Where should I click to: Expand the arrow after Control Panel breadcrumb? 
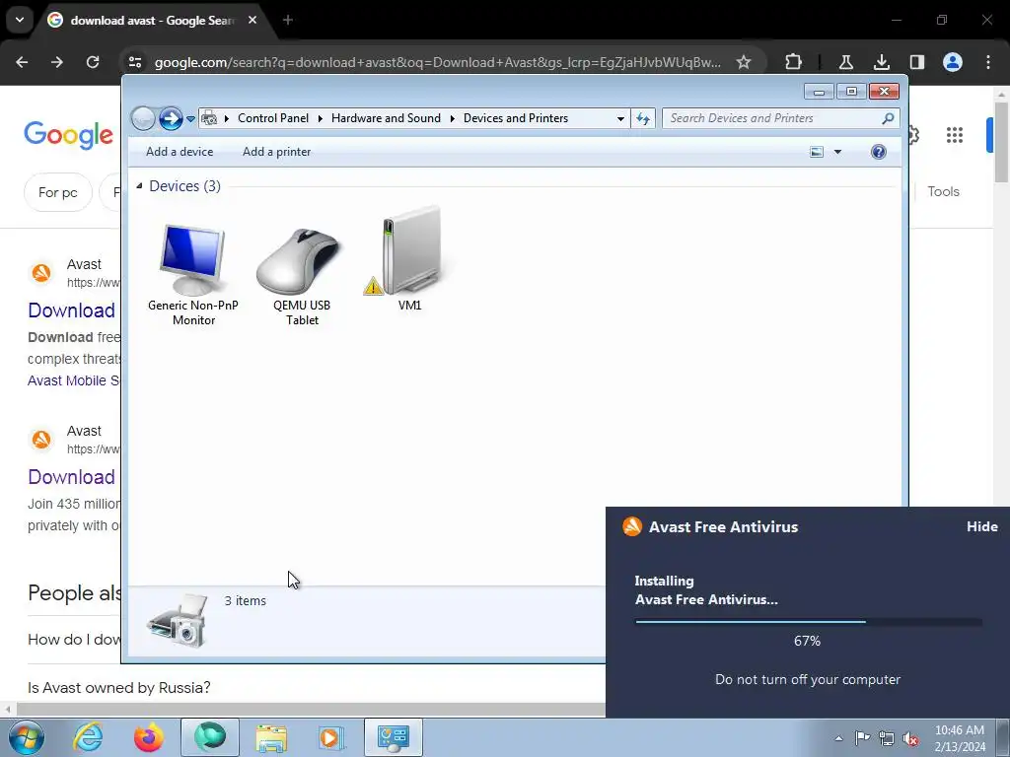(x=321, y=118)
